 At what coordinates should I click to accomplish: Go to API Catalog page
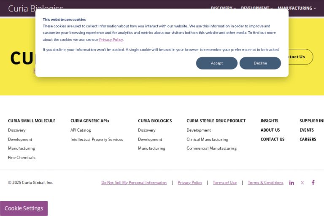click(81, 130)
